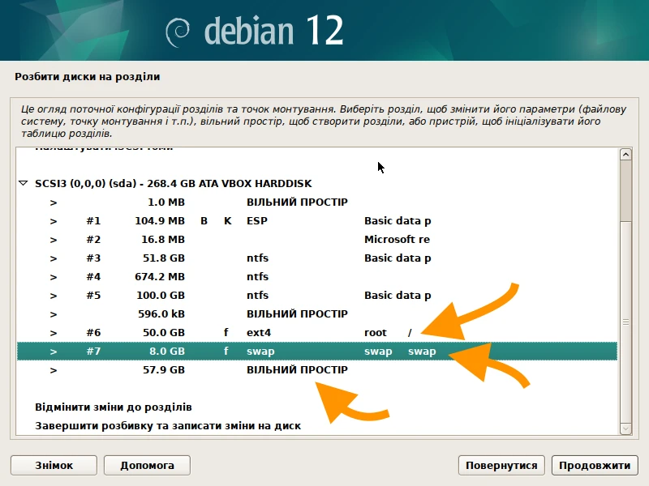649x486 pixels.
Task: Select partition #5 100.0 GB ntfs
Action: pyautogui.click(x=317, y=295)
